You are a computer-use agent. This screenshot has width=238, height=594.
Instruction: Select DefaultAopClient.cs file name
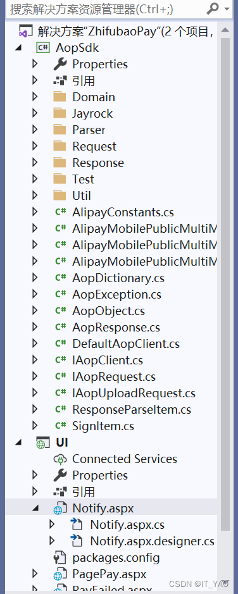point(126,344)
